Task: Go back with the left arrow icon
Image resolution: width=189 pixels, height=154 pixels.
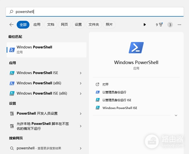Action: coord(11,25)
